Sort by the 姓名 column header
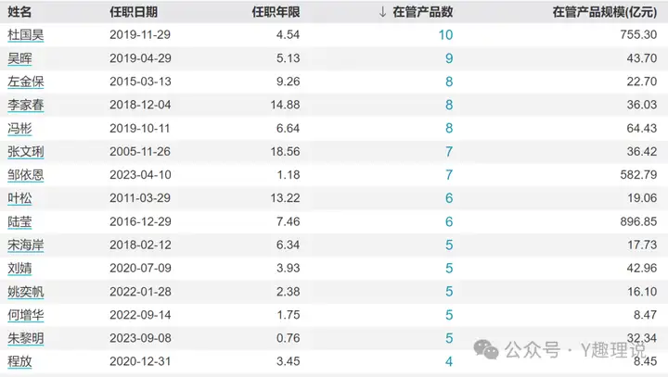Screen dimensions: 668x377 pos(19,12)
